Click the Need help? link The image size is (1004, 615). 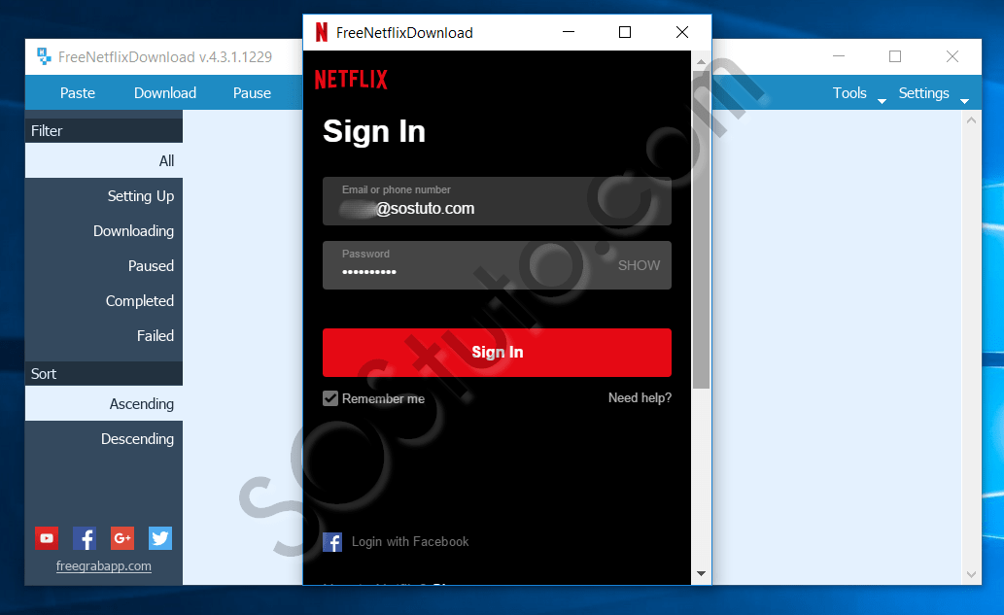tap(640, 397)
